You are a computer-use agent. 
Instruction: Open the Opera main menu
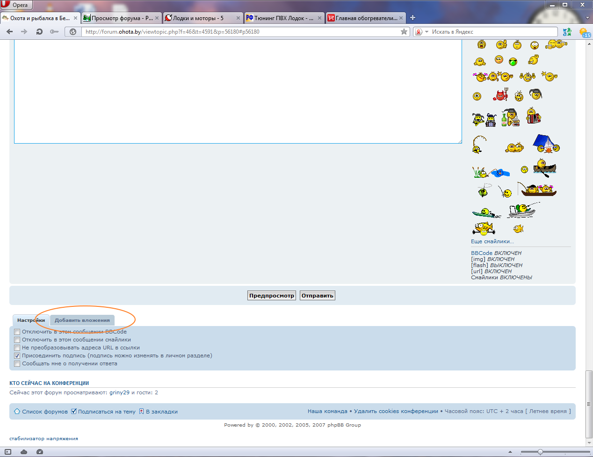click(x=16, y=5)
